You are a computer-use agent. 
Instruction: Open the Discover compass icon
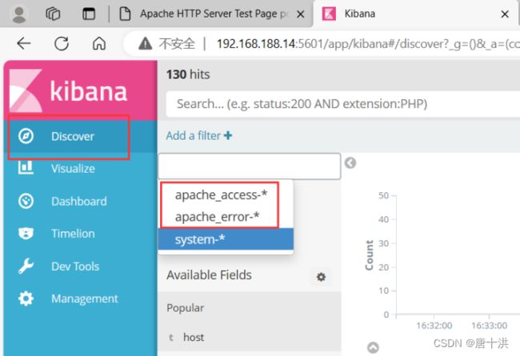point(26,136)
